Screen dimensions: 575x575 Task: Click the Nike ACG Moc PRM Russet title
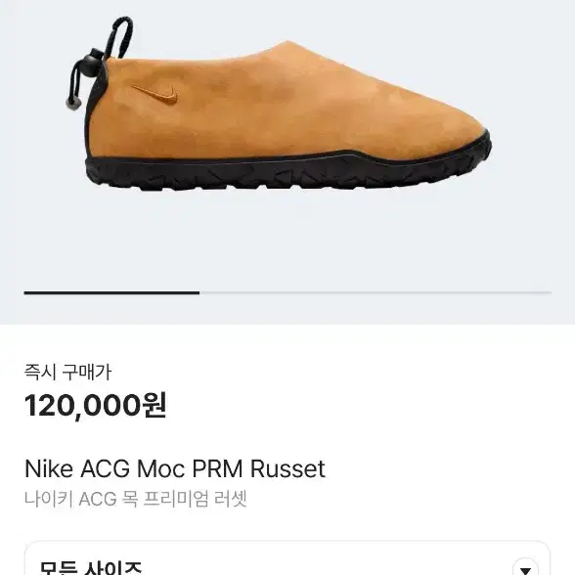pos(175,468)
